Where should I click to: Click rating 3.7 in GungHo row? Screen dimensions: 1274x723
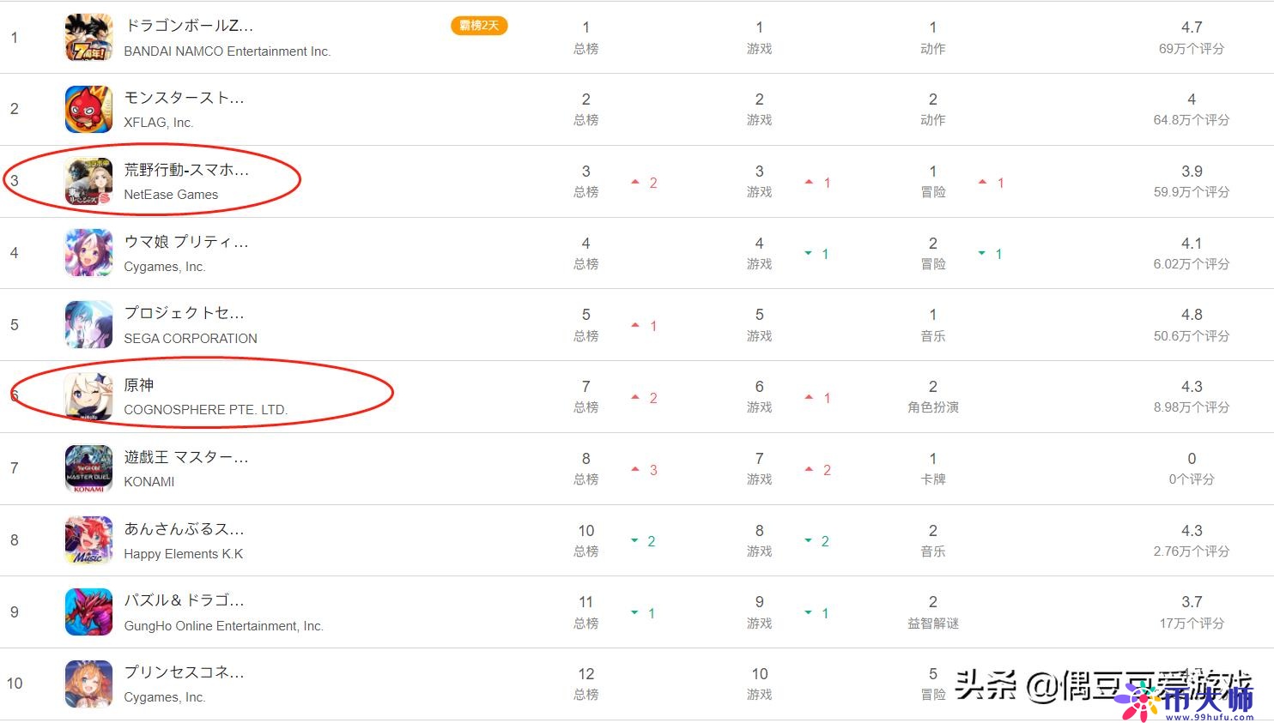(x=1192, y=602)
